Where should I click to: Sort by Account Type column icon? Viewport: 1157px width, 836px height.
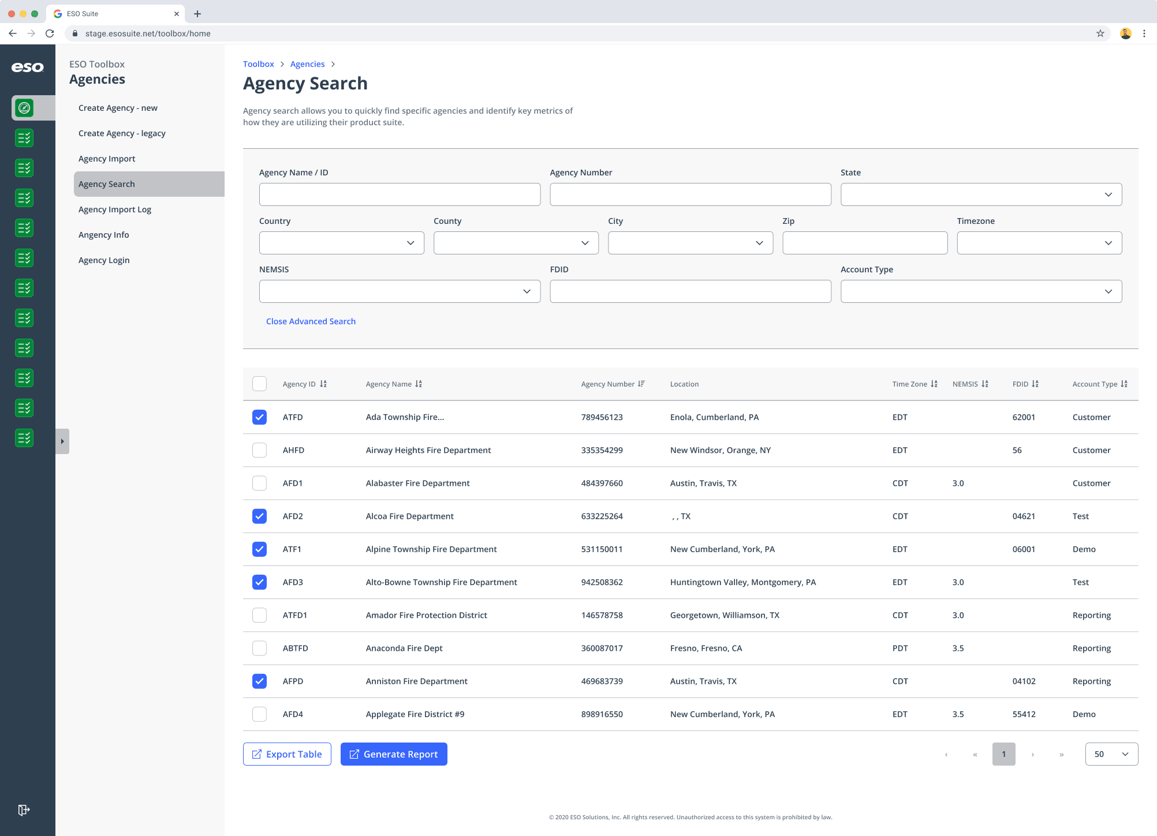point(1124,384)
